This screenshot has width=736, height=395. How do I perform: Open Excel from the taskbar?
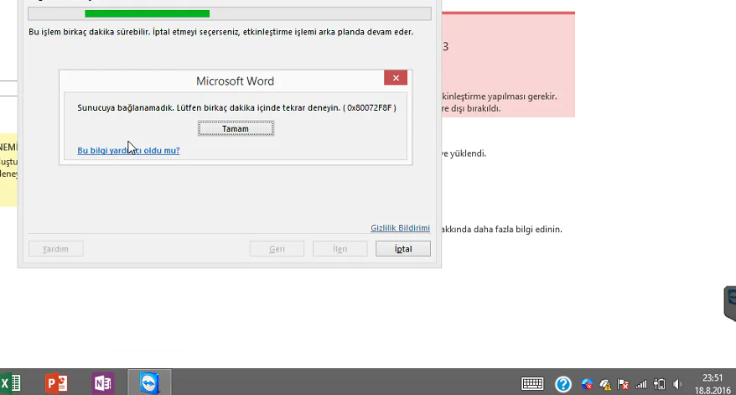point(10,383)
